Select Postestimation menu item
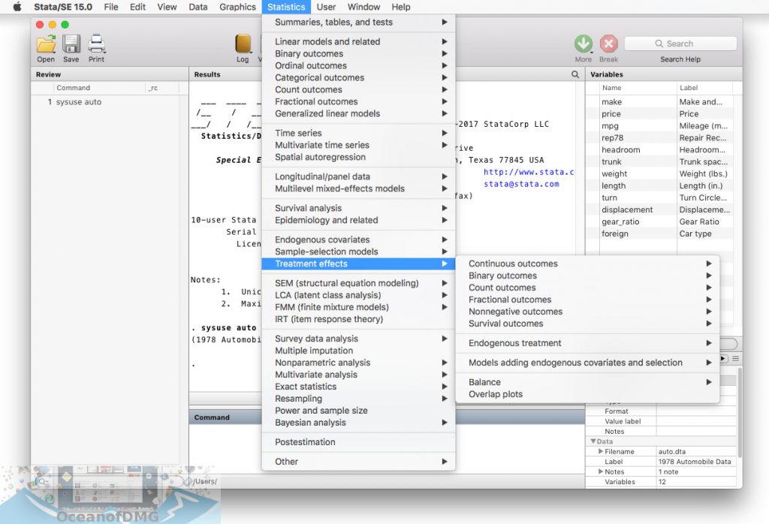This screenshot has height=524, width=769. click(x=358, y=442)
